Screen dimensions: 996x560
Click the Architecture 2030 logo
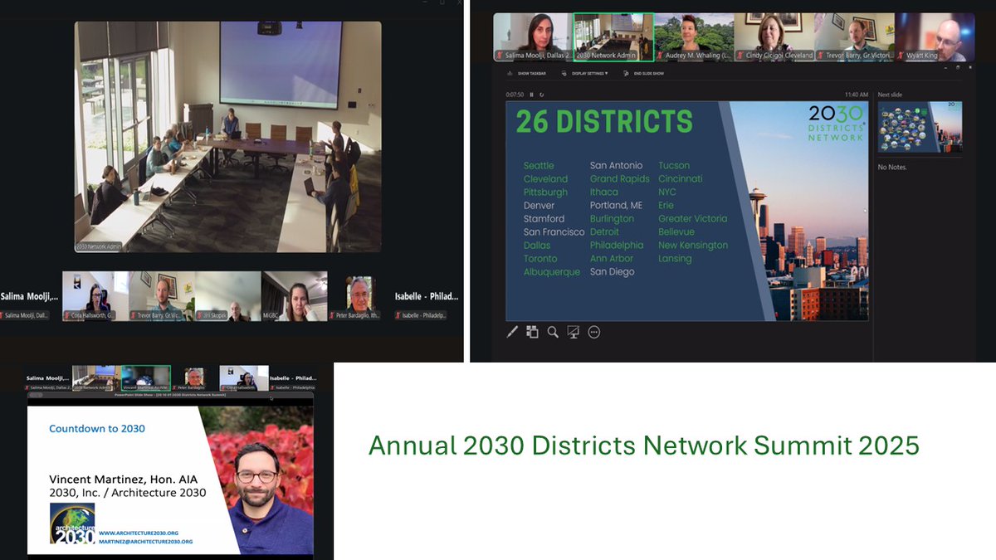point(72,523)
